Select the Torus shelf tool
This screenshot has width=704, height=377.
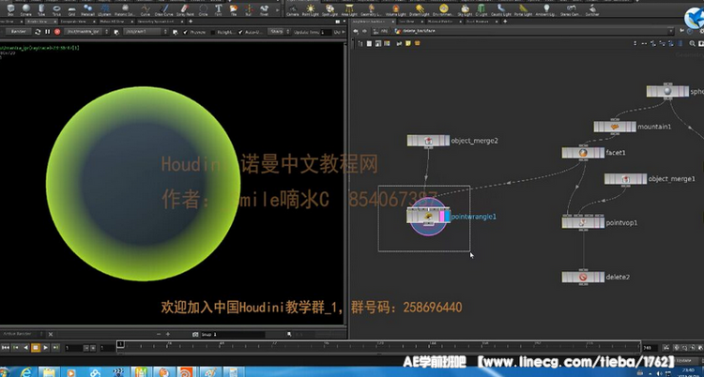click(x=56, y=9)
